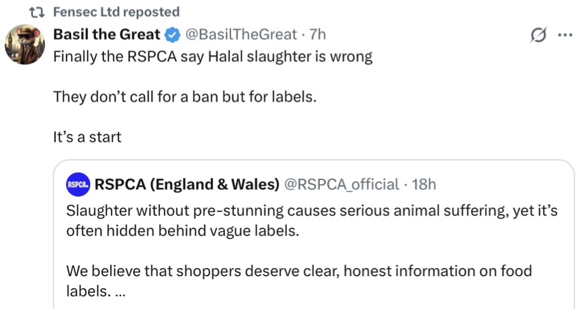Click the blue verified badge
The image size is (580, 309).
click(172, 34)
